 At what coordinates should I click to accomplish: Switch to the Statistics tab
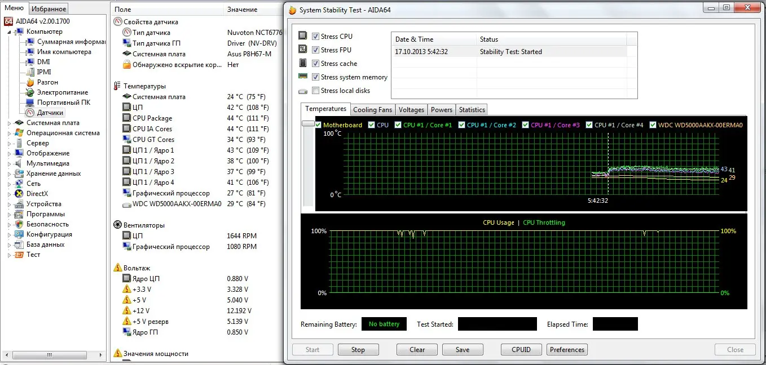tap(472, 110)
